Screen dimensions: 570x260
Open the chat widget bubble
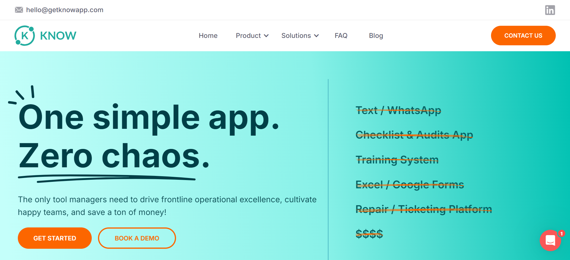pyautogui.click(x=550, y=240)
